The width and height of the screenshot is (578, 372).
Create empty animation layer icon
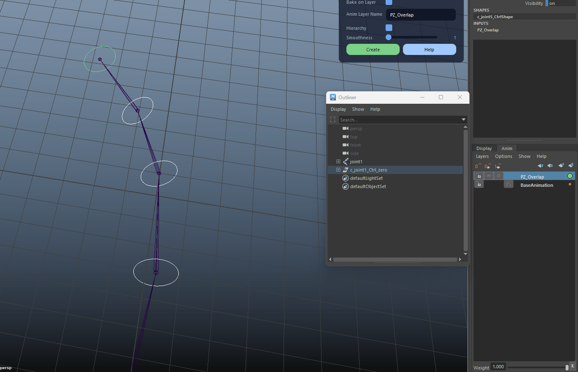(x=561, y=166)
